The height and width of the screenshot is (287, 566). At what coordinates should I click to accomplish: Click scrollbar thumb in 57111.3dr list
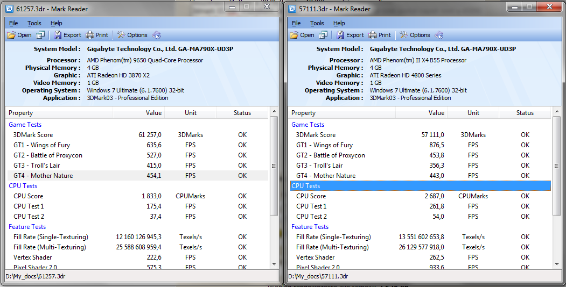[x=557, y=166]
